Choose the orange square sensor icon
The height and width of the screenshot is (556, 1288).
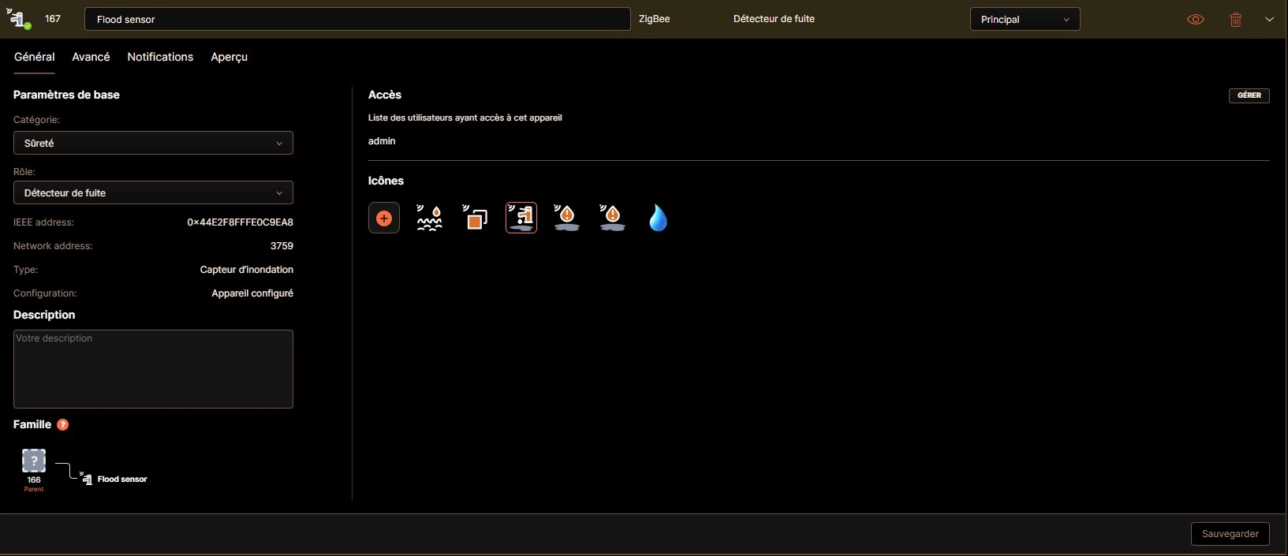(476, 218)
